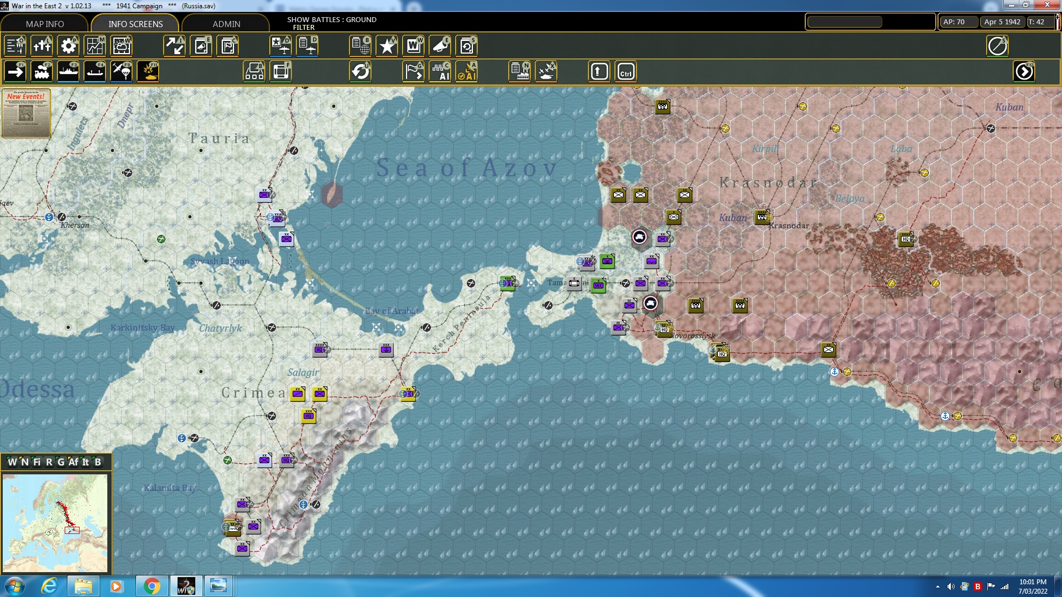The image size is (1062, 597).
Task: Click the supply/compass circle icon (S)
Action: 998,46
